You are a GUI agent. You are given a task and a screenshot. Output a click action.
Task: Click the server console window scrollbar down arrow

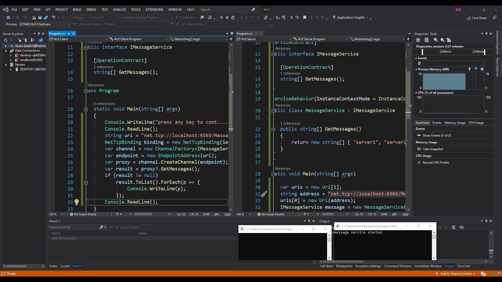434,258
